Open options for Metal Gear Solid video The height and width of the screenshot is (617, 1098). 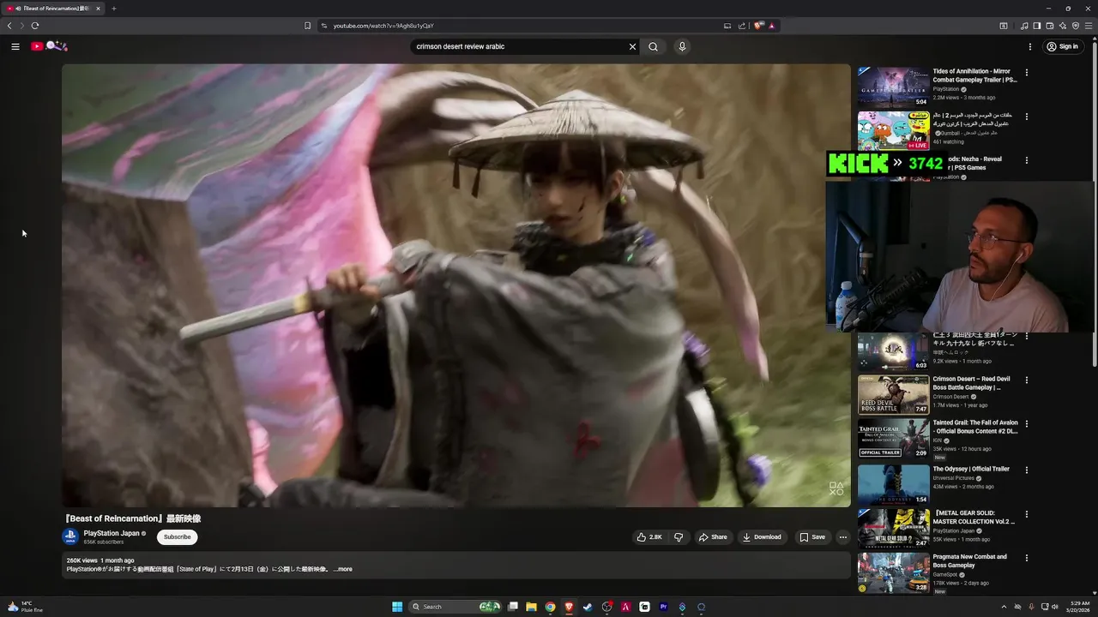pyautogui.click(x=1026, y=514)
